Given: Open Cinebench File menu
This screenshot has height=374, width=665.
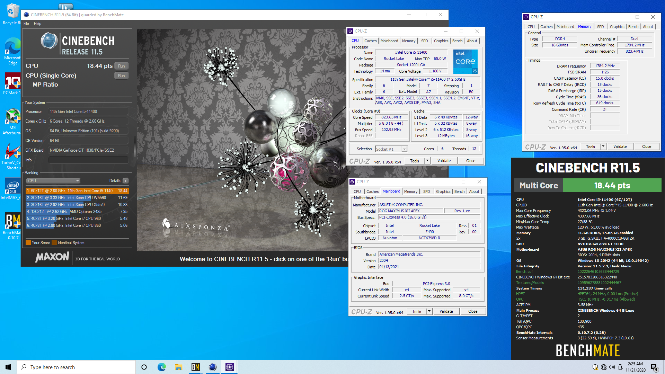Looking at the screenshot, I should coord(26,24).
